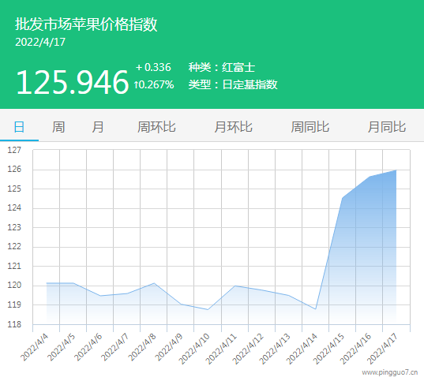Image resolution: width=424 pixels, height=381 pixels.
Task: Click the chart peak at 2022/4/17
Action: [x=396, y=170]
